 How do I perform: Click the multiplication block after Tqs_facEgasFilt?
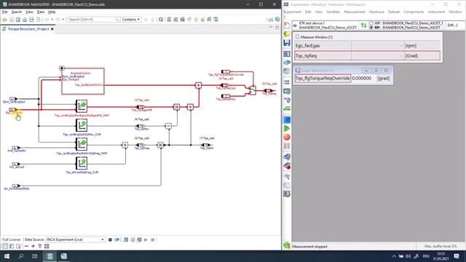(x=176, y=107)
